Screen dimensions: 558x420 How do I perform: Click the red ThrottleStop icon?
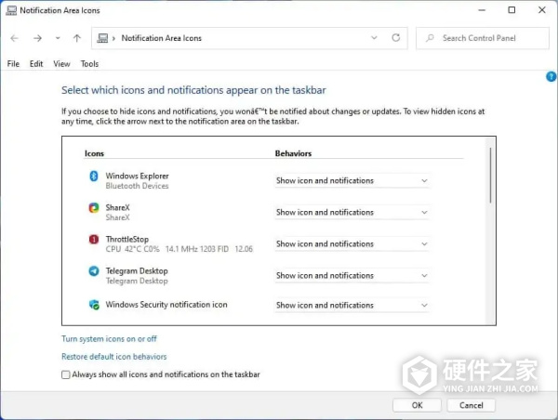click(x=93, y=240)
